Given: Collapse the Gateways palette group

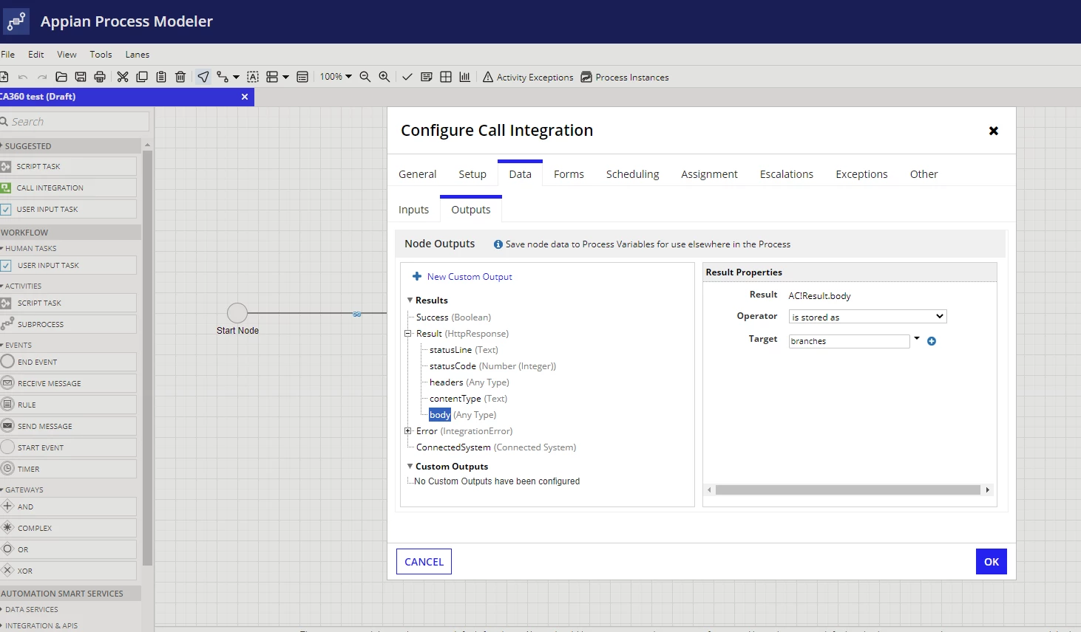Looking at the screenshot, I should tap(24, 490).
